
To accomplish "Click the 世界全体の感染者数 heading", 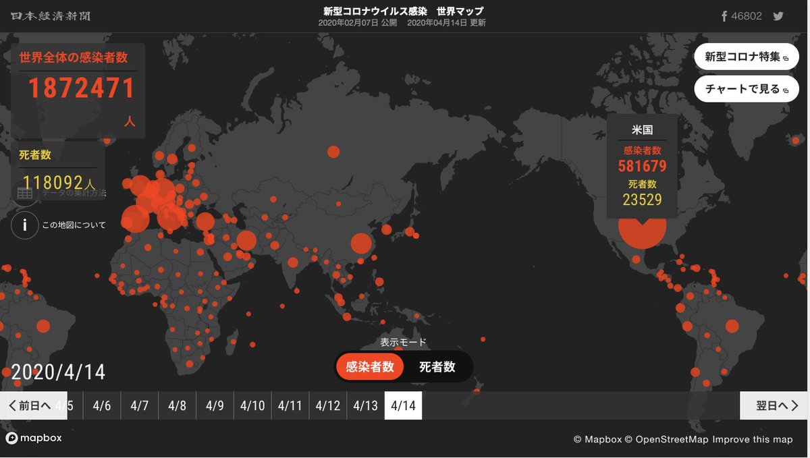I will (74, 58).
